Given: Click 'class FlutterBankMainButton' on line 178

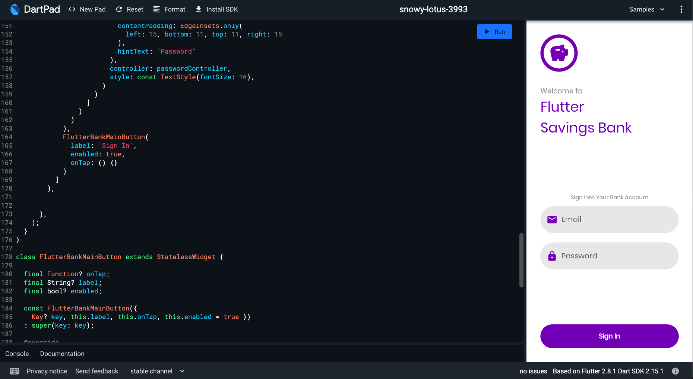Looking at the screenshot, I should click(69, 257).
